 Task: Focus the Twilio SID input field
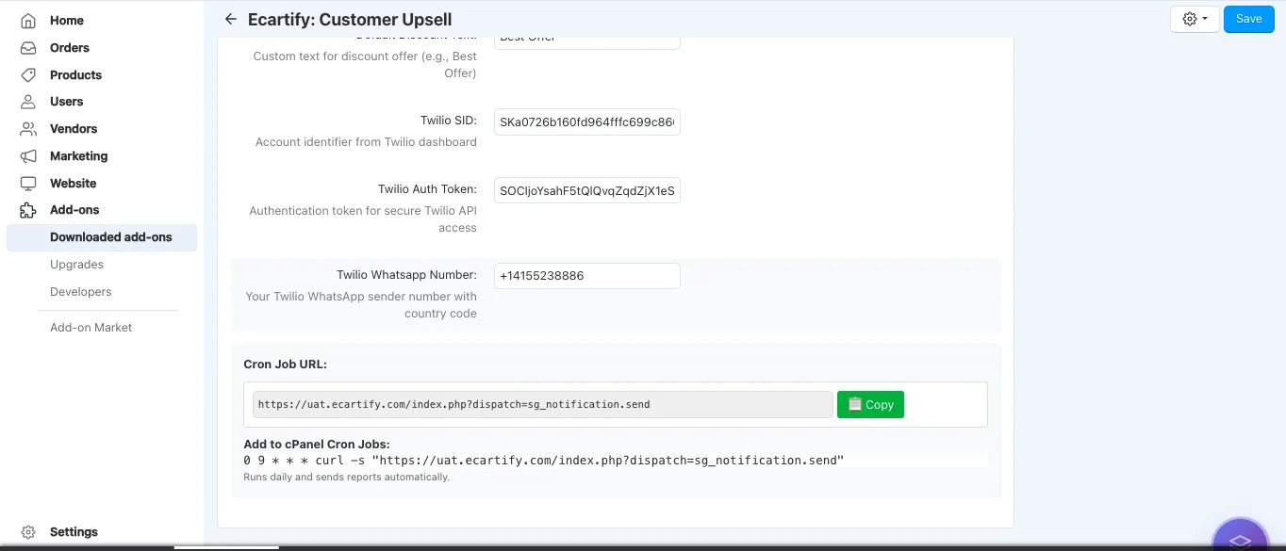[x=586, y=122]
